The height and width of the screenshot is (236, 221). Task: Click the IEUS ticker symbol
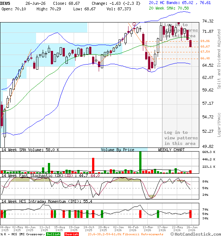pyautogui.click(x=5, y=3)
